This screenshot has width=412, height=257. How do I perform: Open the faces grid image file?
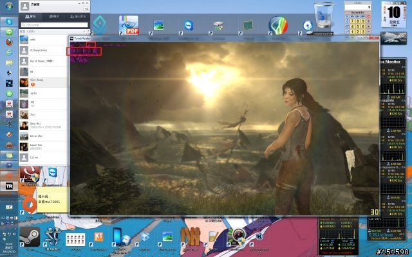pos(75,239)
